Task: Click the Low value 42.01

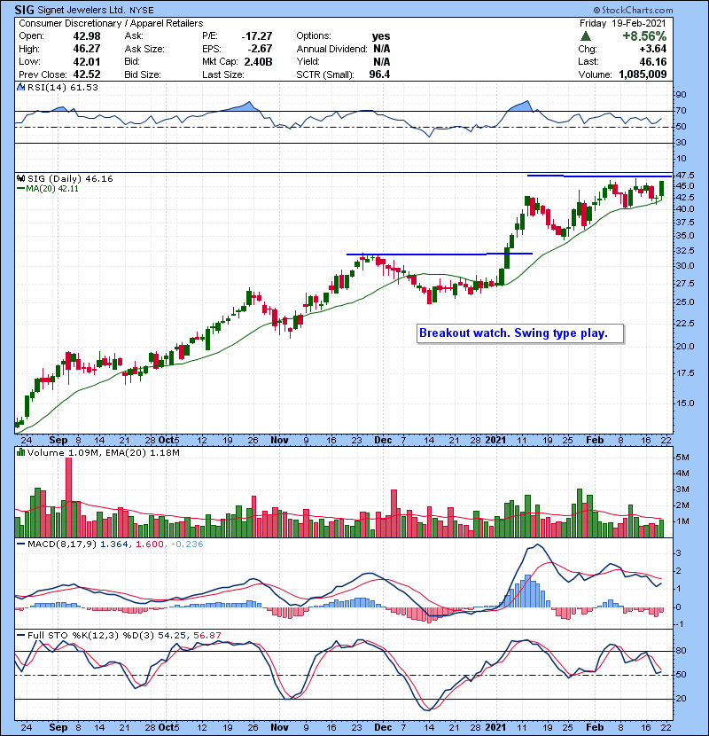Action: pyautogui.click(x=87, y=61)
